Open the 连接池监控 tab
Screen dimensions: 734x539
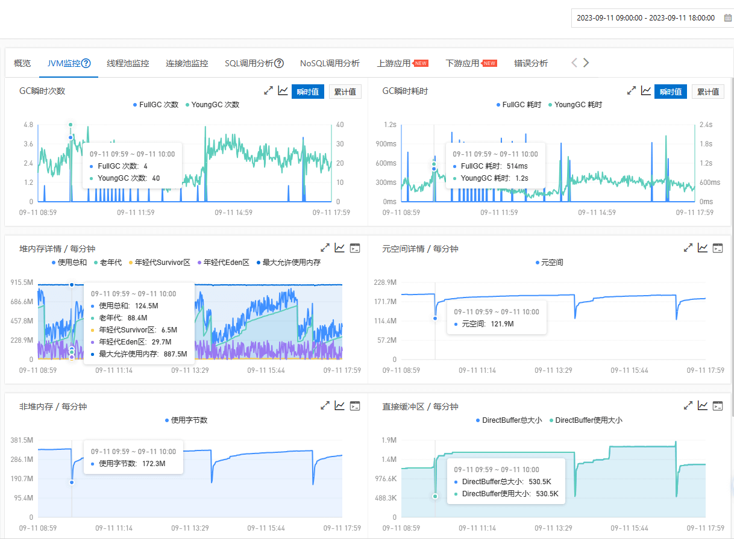pos(187,63)
